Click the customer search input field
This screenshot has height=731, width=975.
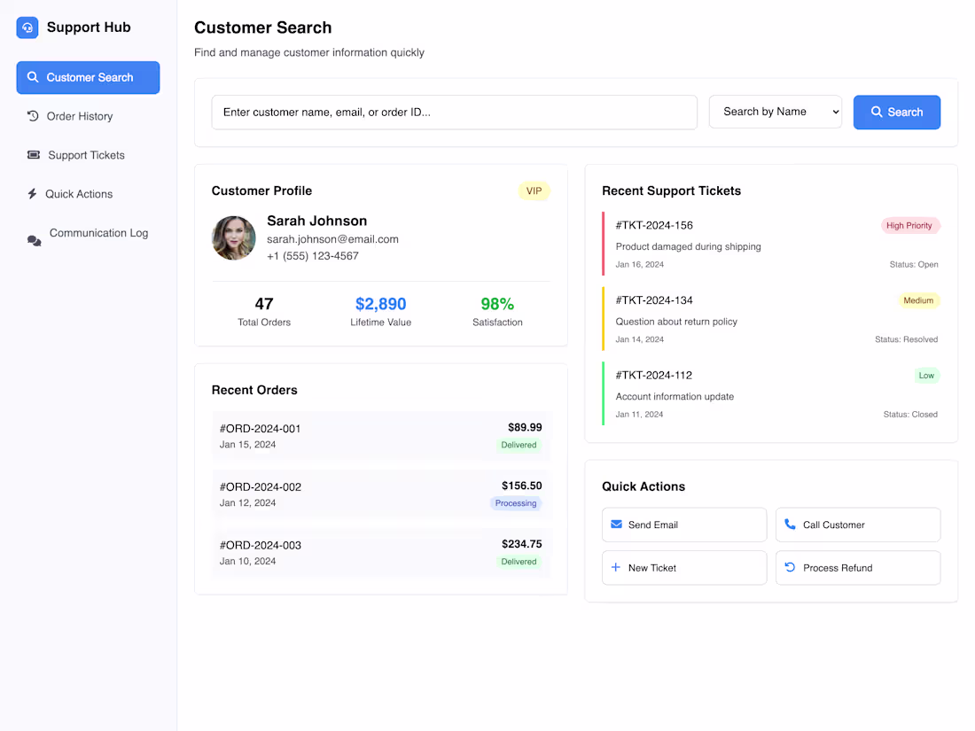pos(454,112)
